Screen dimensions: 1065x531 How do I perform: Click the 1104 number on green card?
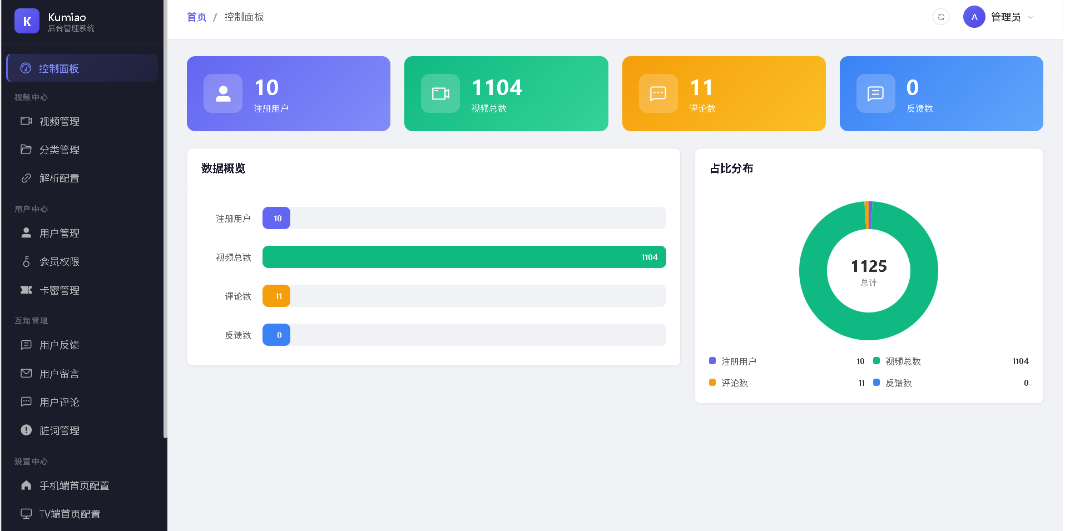[x=497, y=87]
